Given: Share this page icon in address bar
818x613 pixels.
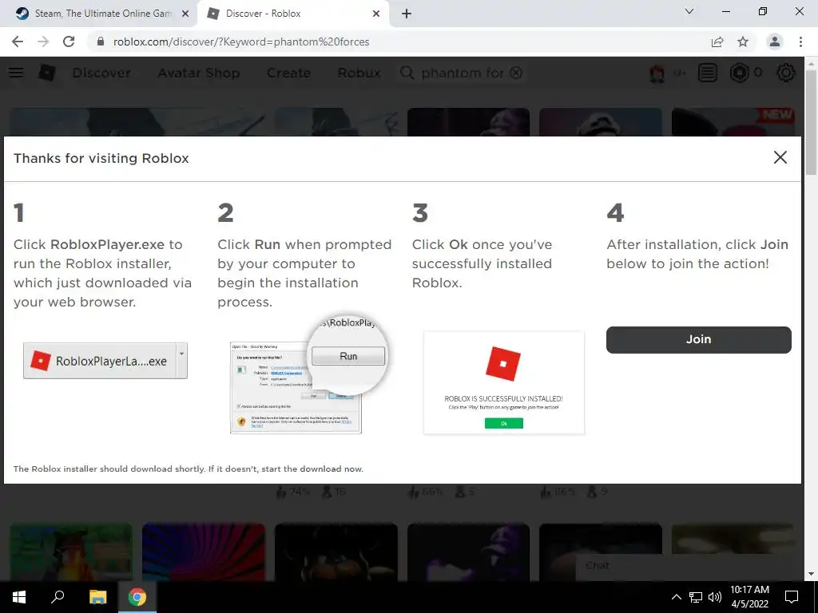Looking at the screenshot, I should click(x=717, y=42).
